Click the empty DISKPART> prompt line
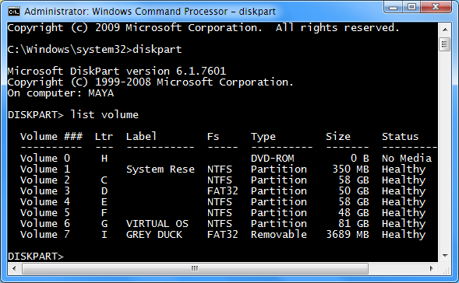This screenshot has height=283, width=459. pyautogui.click(x=36, y=256)
